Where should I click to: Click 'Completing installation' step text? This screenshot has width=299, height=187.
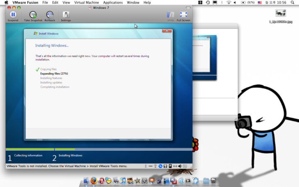coord(55,87)
